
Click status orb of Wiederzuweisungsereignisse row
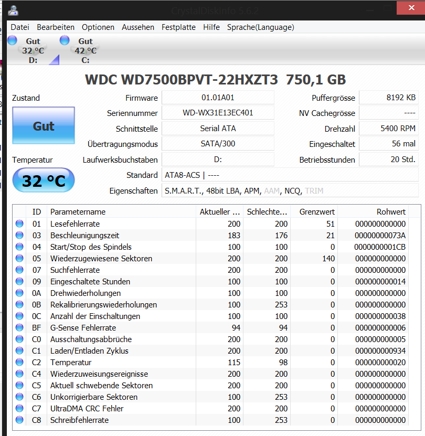19,374
